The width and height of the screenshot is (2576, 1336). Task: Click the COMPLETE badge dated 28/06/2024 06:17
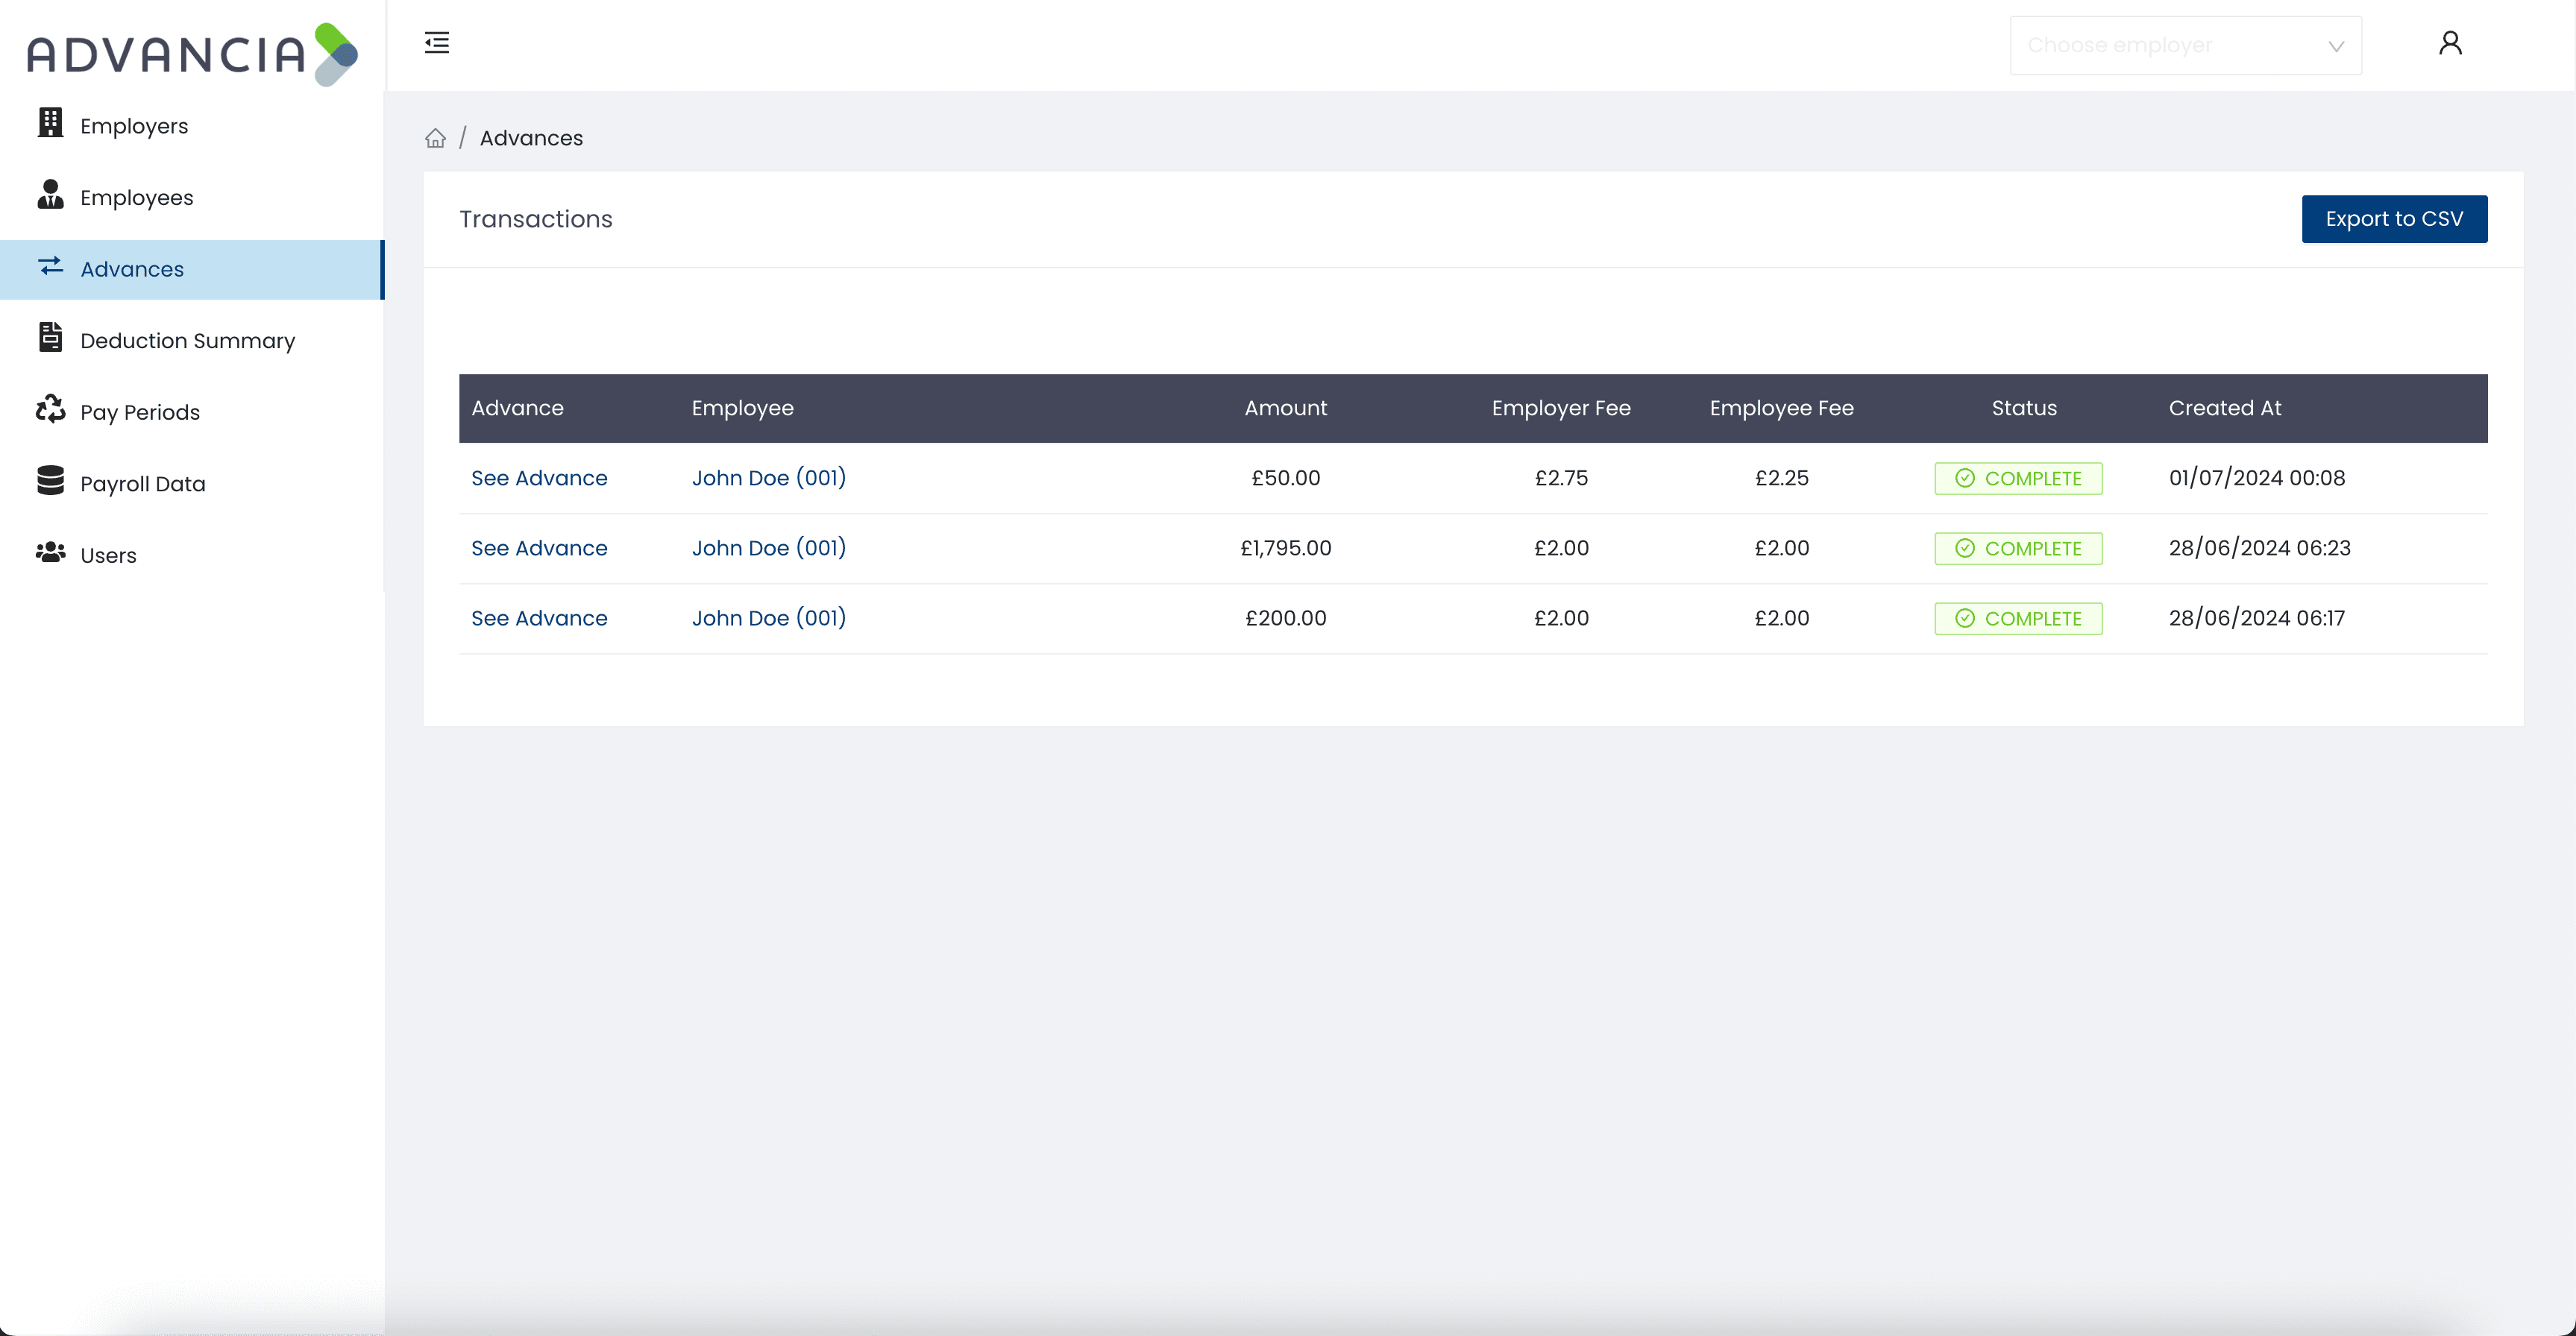(2018, 618)
